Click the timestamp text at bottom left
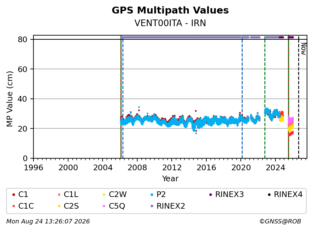 point(48,222)
